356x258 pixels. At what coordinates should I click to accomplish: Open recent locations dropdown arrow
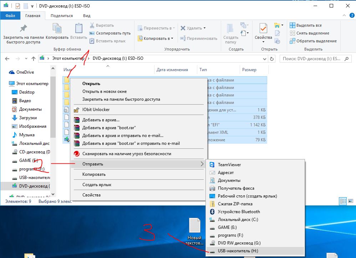tap(26, 59)
